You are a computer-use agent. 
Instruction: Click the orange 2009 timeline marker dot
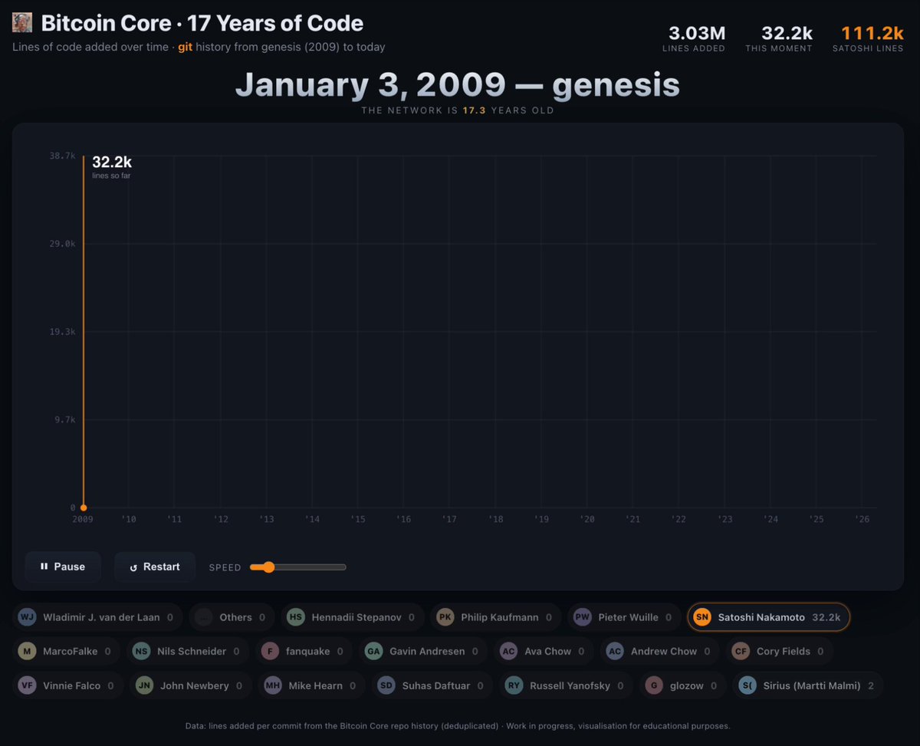coord(84,508)
